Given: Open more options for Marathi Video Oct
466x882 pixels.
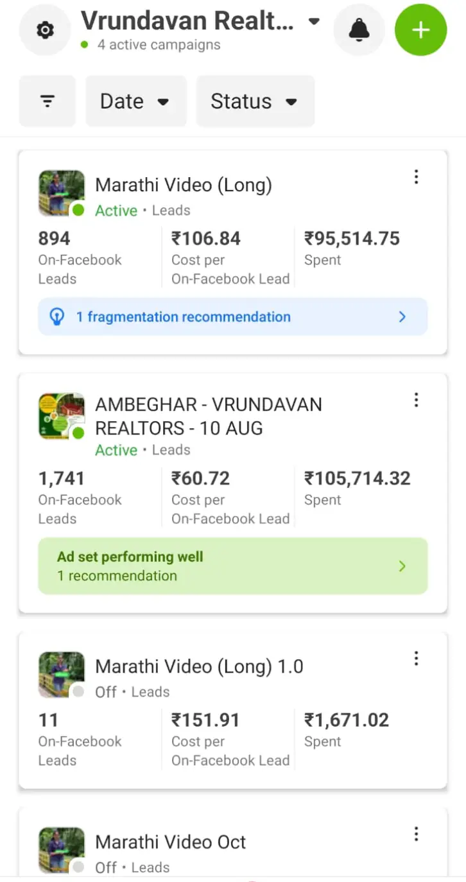Looking at the screenshot, I should click(x=416, y=834).
